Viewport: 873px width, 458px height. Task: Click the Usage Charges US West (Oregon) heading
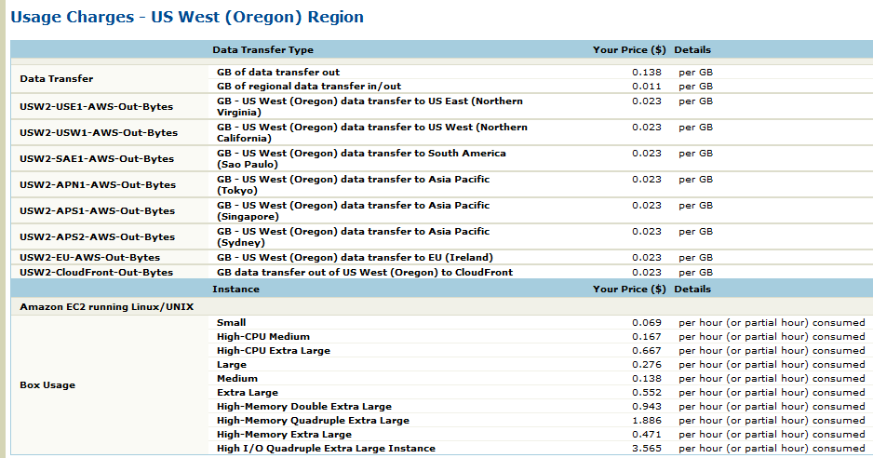187,18
